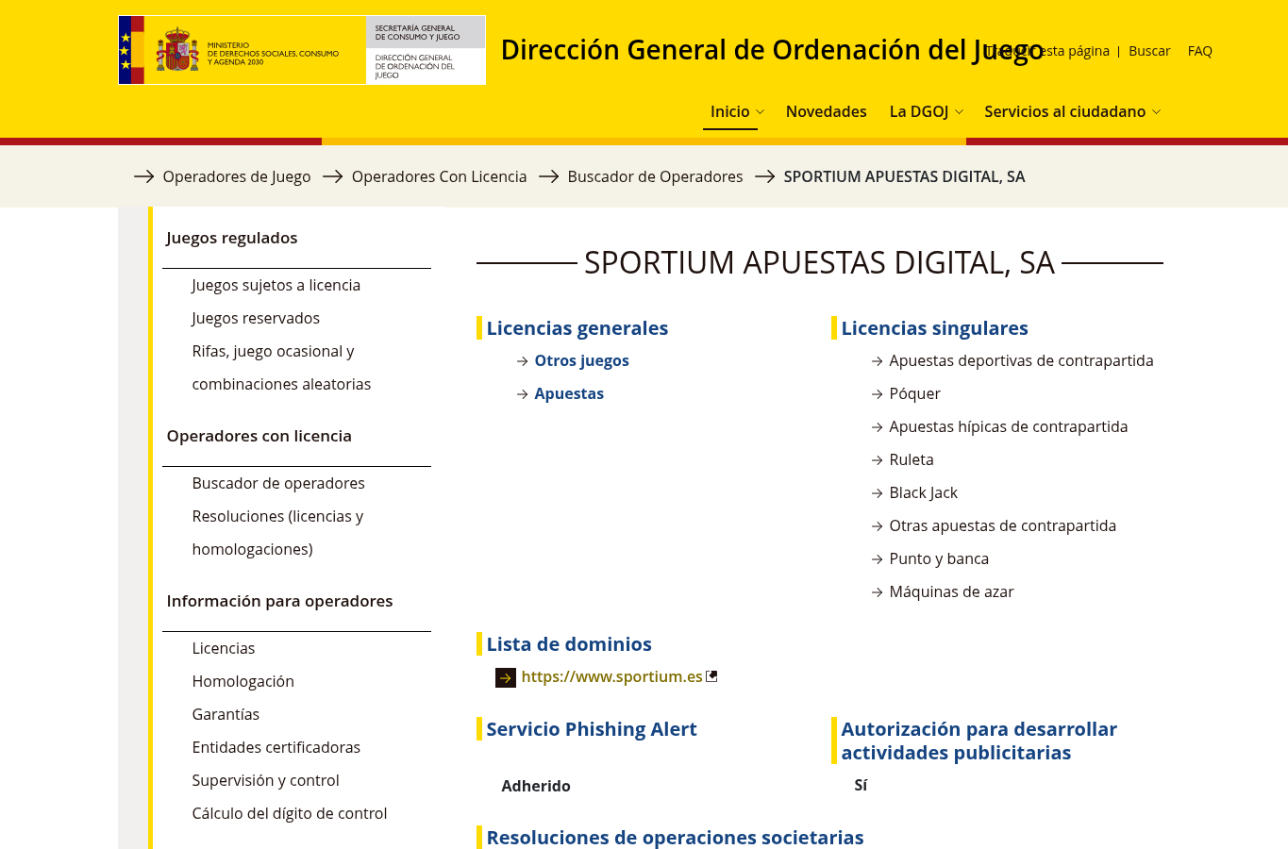Click Autorización para desarrollar actividades publicitarias heading
1288x849 pixels.
click(979, 741)
